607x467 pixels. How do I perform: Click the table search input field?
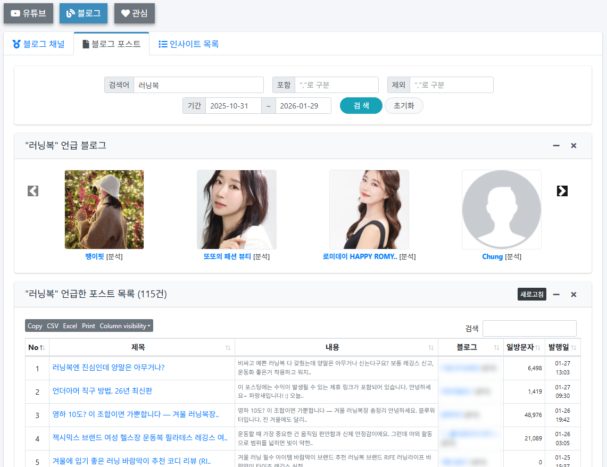point(529,328)
